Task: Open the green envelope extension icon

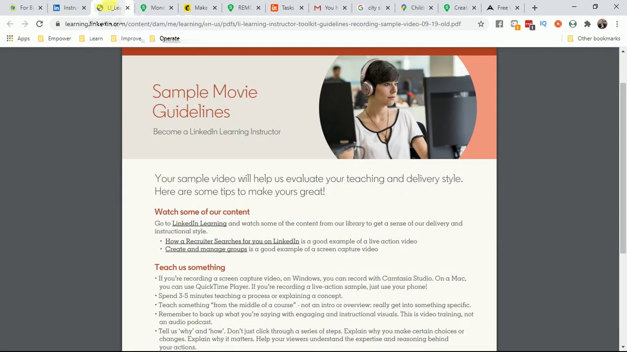Action: 573,23
